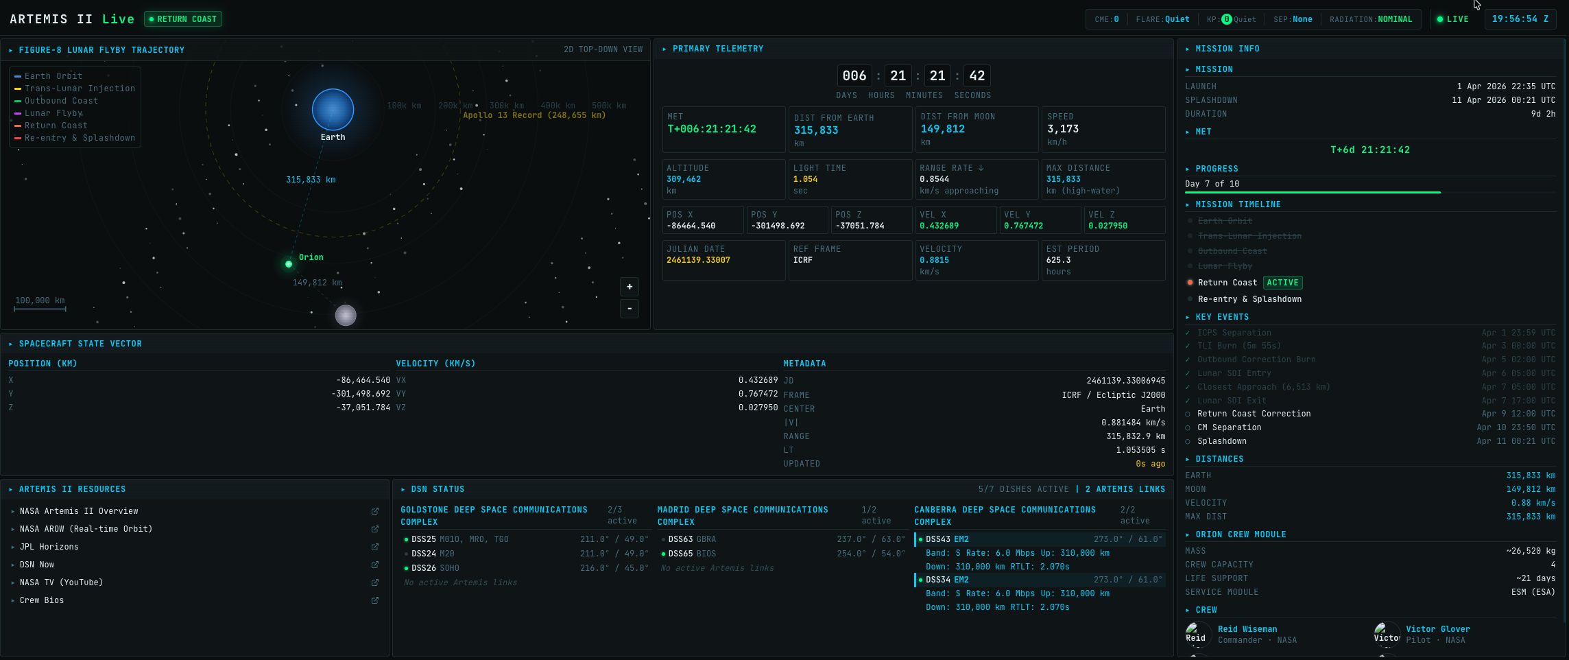Screen dimensions: 1569x660
Task: Click the Moon icon on trajectory map
Action: coord(346,315)
